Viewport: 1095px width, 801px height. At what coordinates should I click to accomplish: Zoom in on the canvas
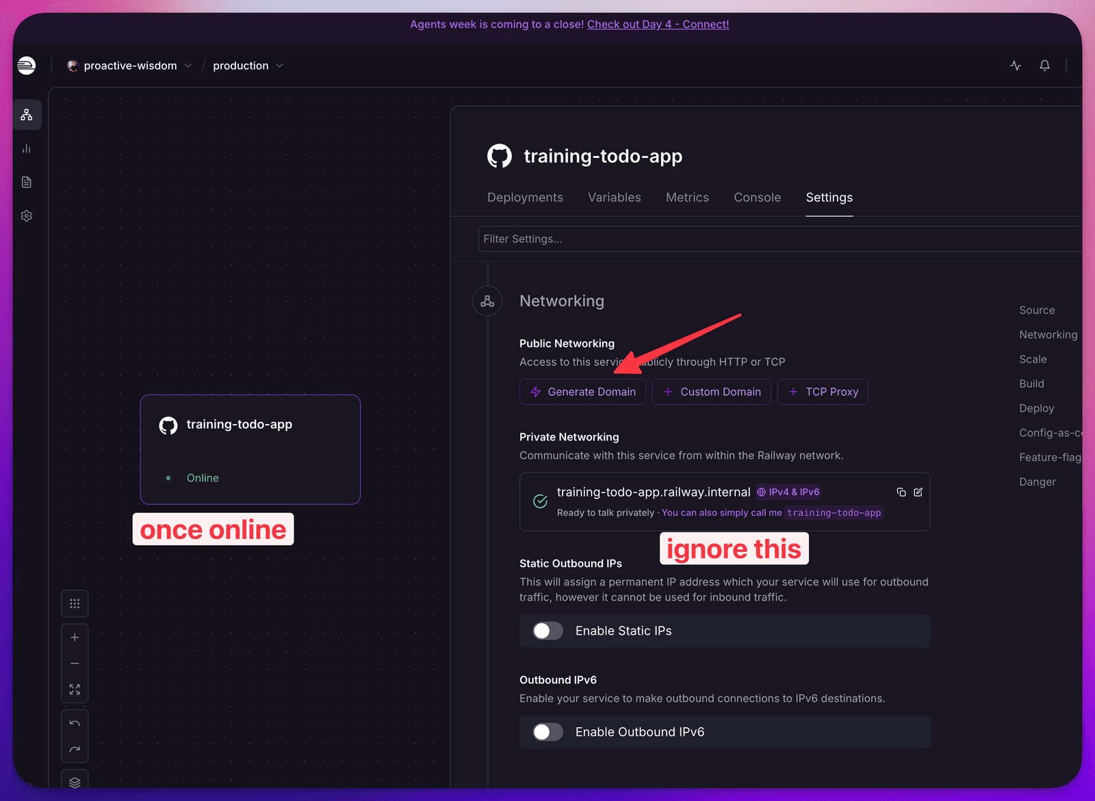(75, 638)
